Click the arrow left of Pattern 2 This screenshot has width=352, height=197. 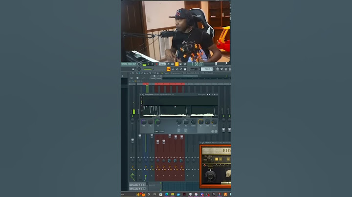point(199,69)
